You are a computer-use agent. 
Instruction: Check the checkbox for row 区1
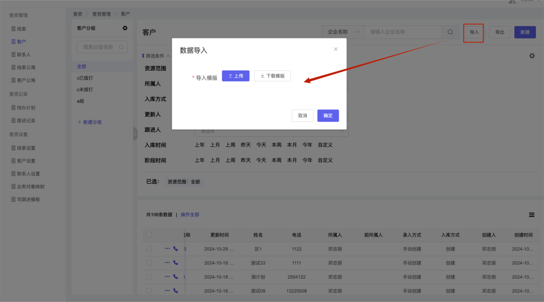click(x=149, y=249)
